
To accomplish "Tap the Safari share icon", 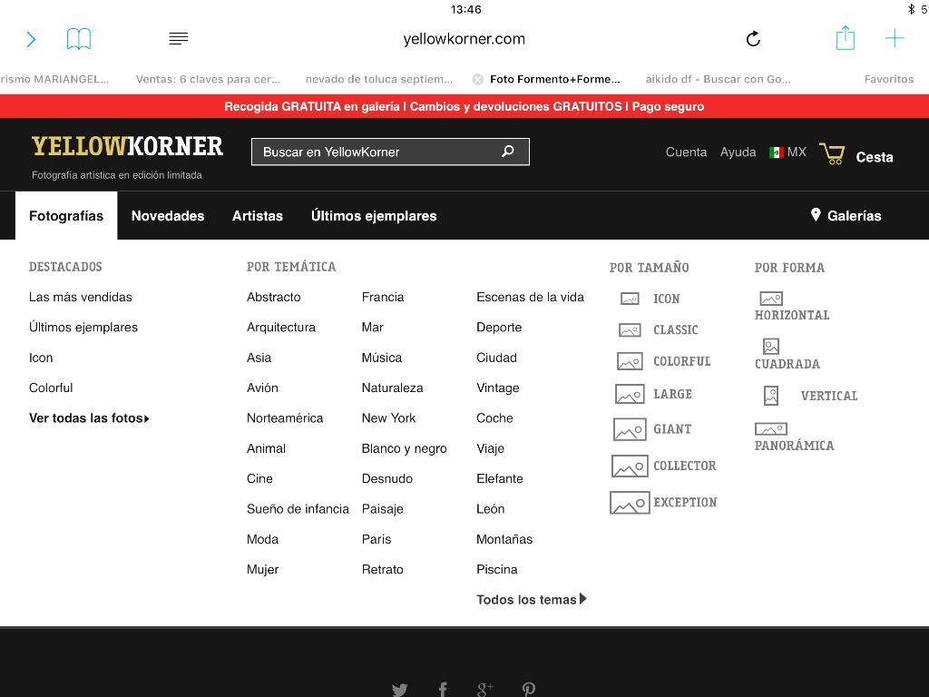I will point(845,38).
